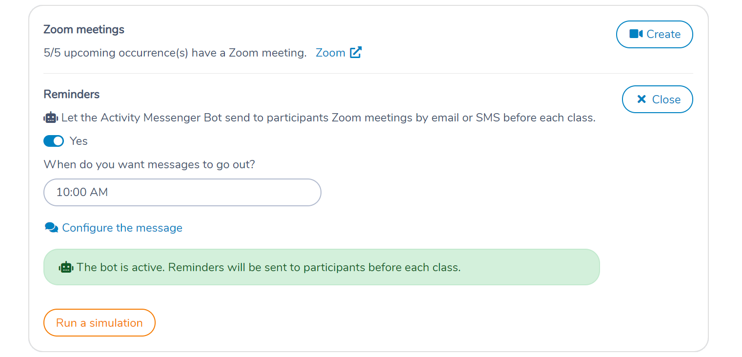Click the upcoming occurrences status text

point(175,53)
